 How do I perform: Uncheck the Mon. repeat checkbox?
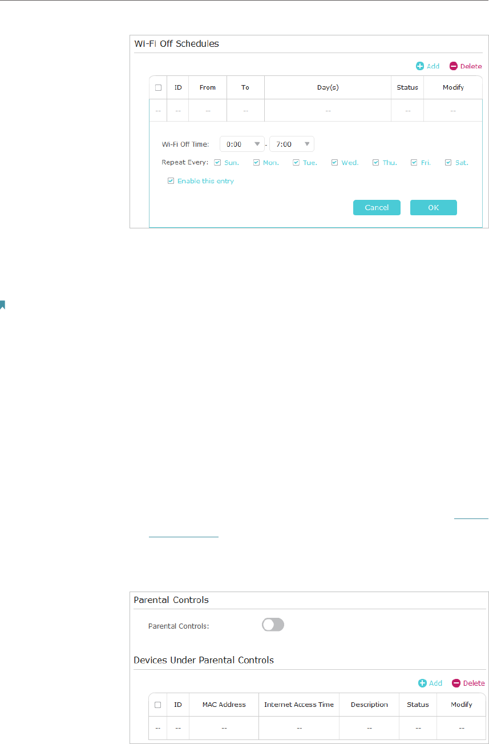[256, 163]
